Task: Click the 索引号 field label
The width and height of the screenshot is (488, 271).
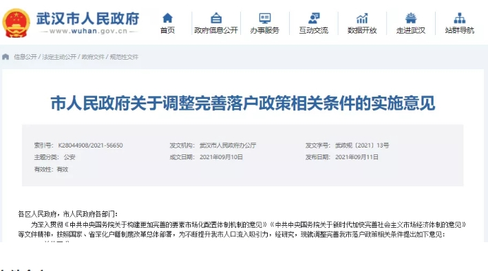Action: coord(43,145)
